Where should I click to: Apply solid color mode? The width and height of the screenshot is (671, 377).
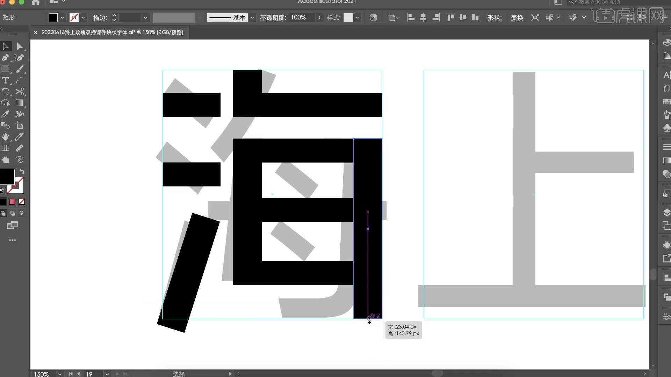click(3, 202)
